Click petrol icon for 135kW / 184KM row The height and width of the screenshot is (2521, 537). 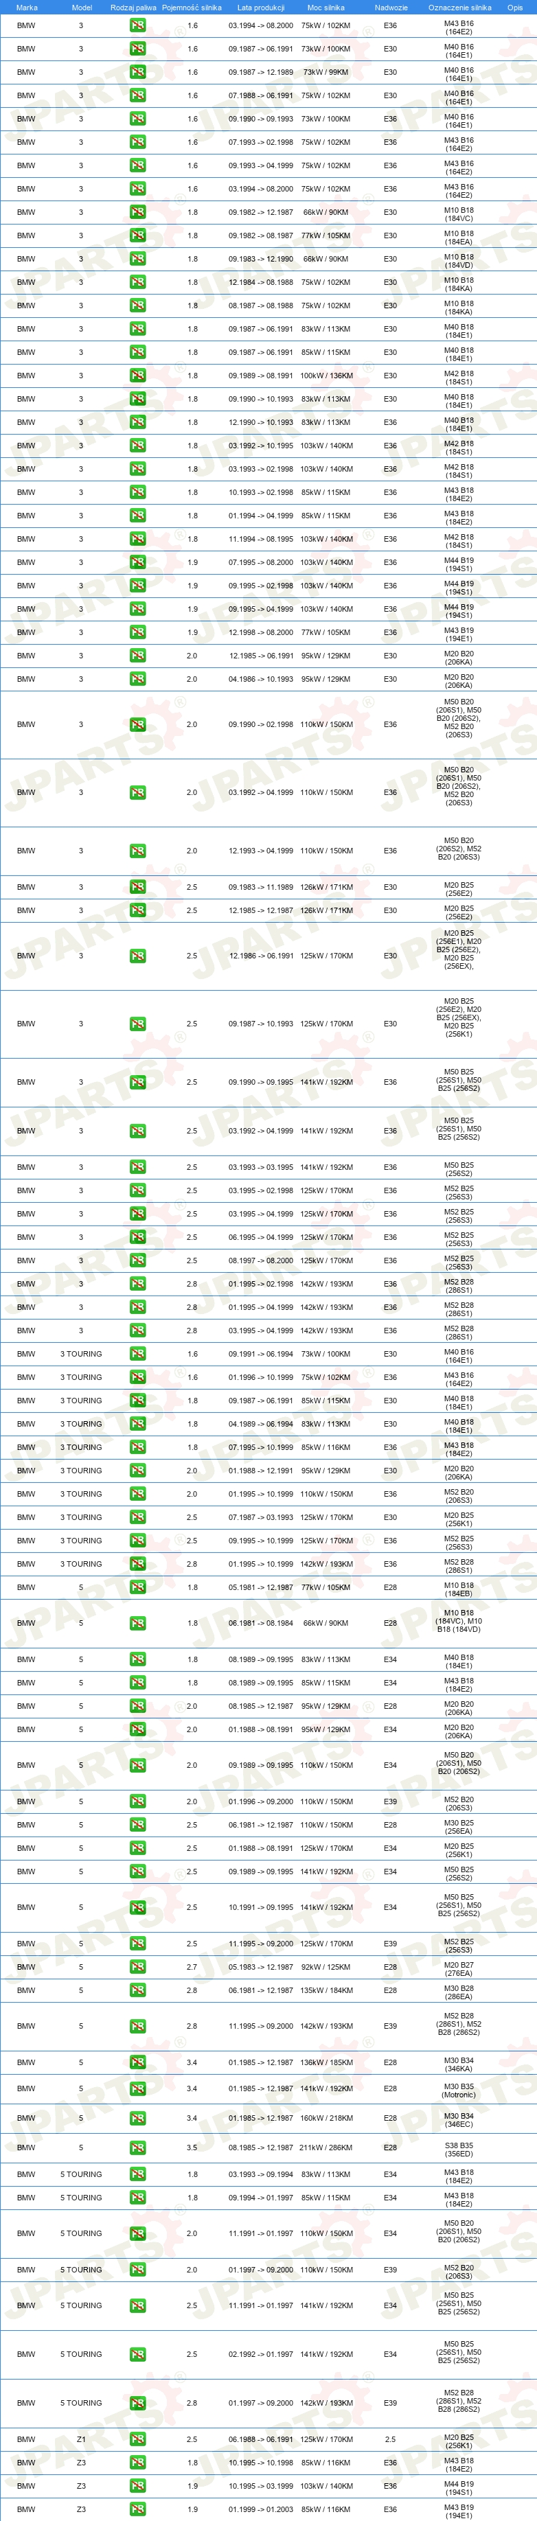coord(138,1990)
